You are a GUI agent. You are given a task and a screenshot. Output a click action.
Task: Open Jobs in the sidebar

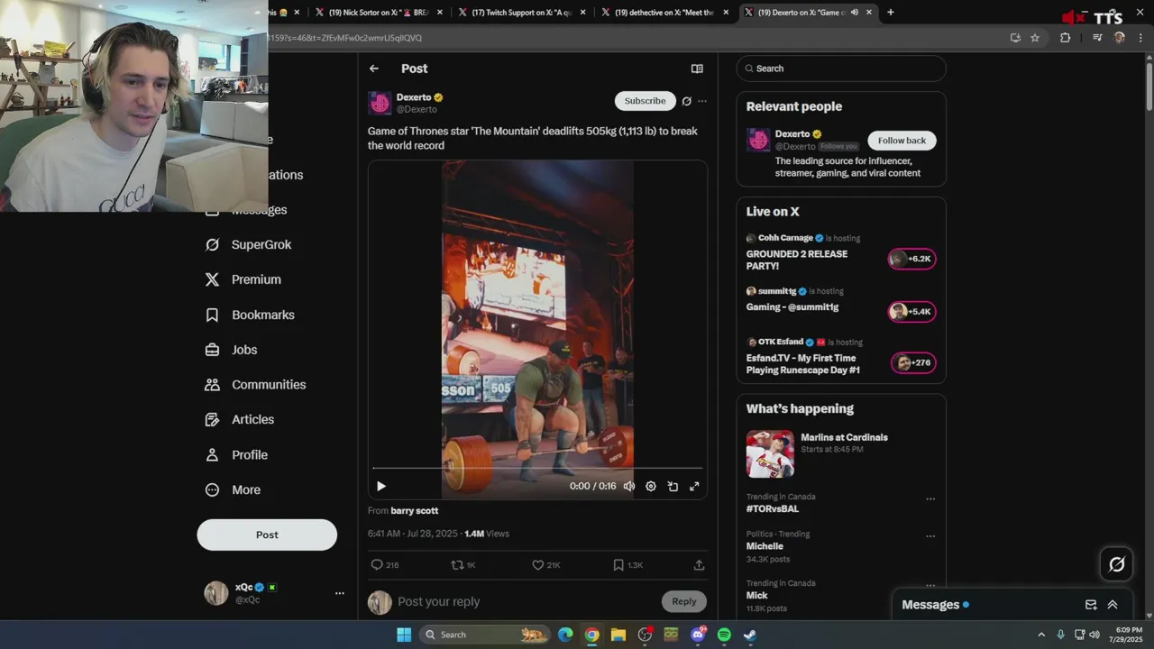232,350
